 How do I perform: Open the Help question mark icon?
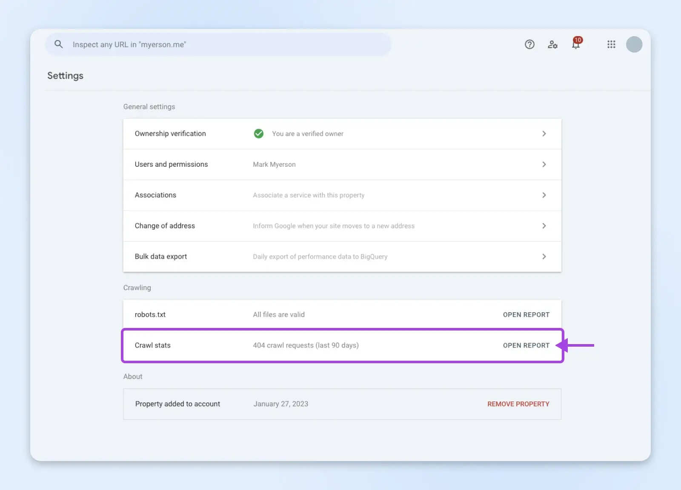[529, 44]
